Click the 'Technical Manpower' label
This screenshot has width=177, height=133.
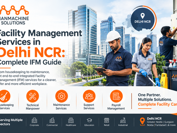coord(33,107)
